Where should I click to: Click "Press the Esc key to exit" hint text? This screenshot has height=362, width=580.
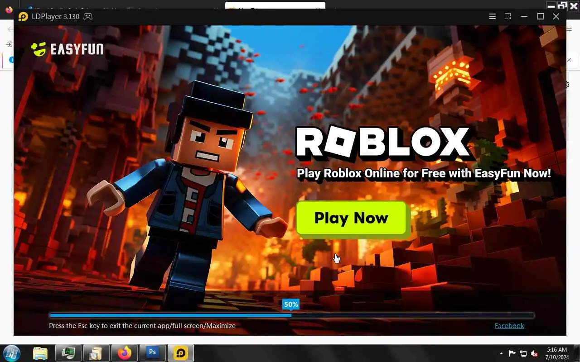tap(142, 325)
